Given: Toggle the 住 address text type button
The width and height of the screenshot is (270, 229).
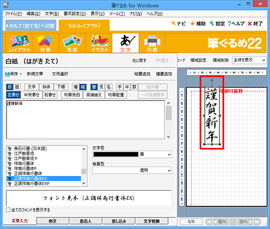Looking at the screenshot, I should 102,87.
